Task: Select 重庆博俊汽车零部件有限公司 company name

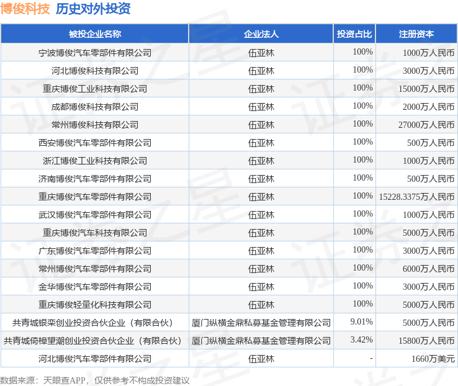Action: tap(95, 197)
